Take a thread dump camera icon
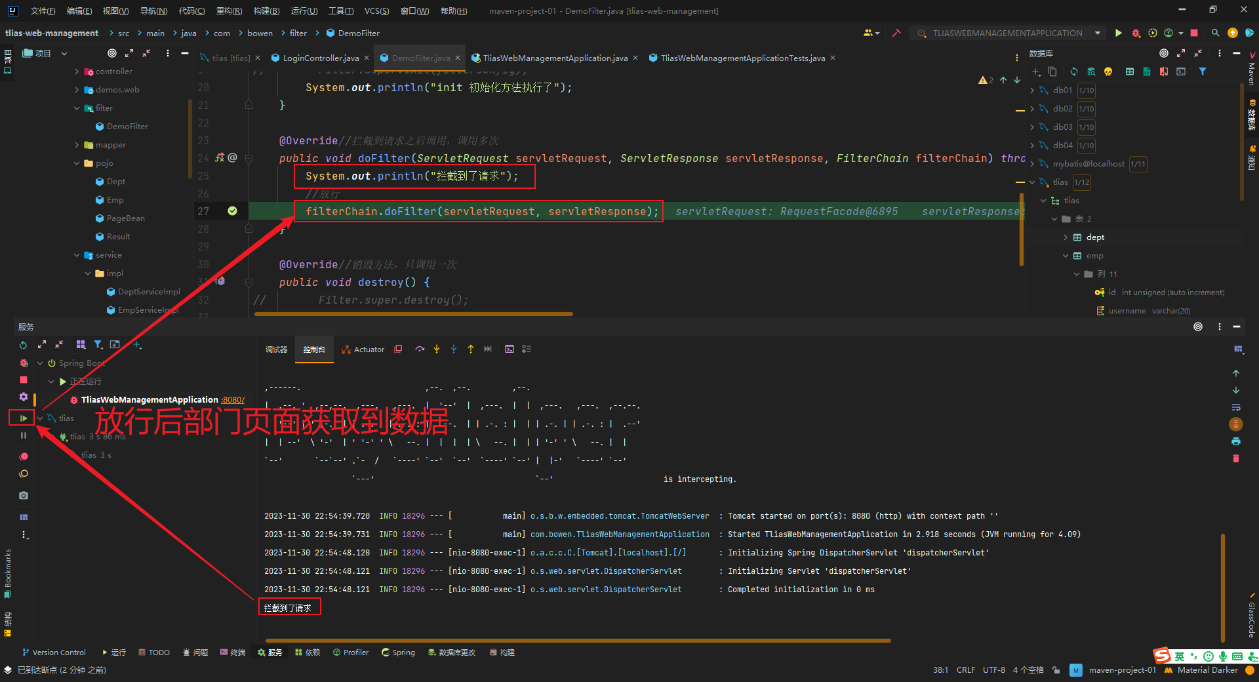Viewport: 1259px width, 682px height. click(x=24, y=495)
